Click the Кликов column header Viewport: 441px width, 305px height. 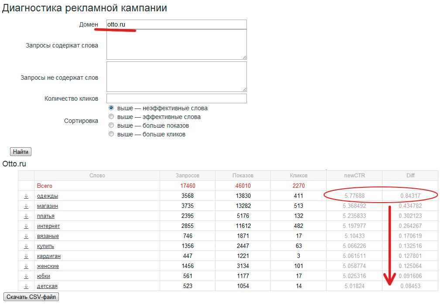(x=298, y=176)
